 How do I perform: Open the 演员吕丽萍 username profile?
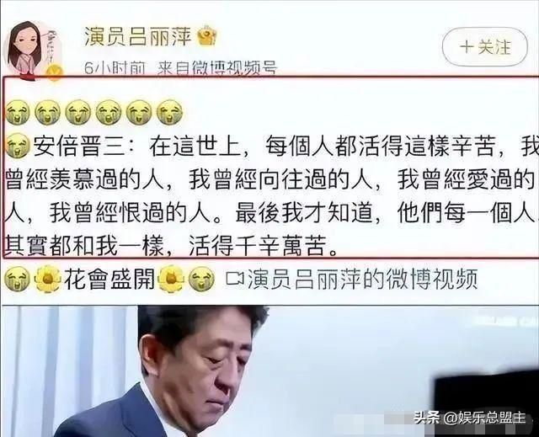(138, 36)
